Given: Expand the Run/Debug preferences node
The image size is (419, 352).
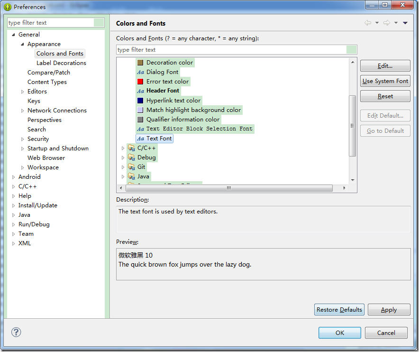Looking at the screenshot, I should tap(13, 225).
